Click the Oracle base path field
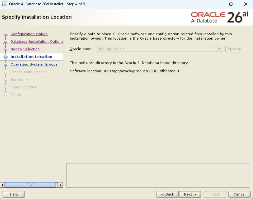 pyautogui.click(x=156, y=49)
